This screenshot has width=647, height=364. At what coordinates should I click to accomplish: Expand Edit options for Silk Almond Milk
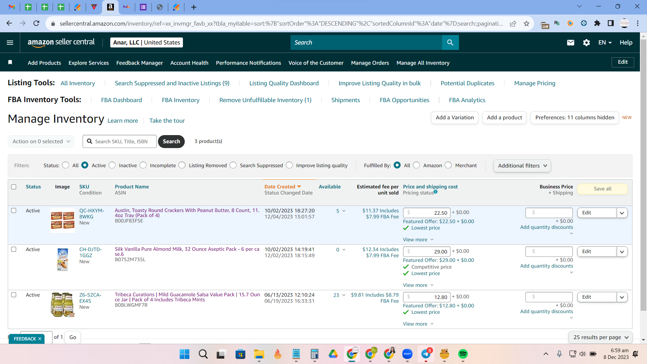coord(622,251)
